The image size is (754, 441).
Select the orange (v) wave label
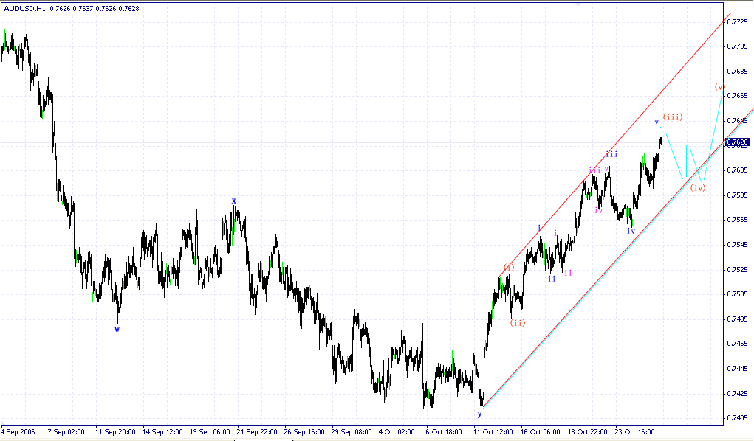(719, 87)
